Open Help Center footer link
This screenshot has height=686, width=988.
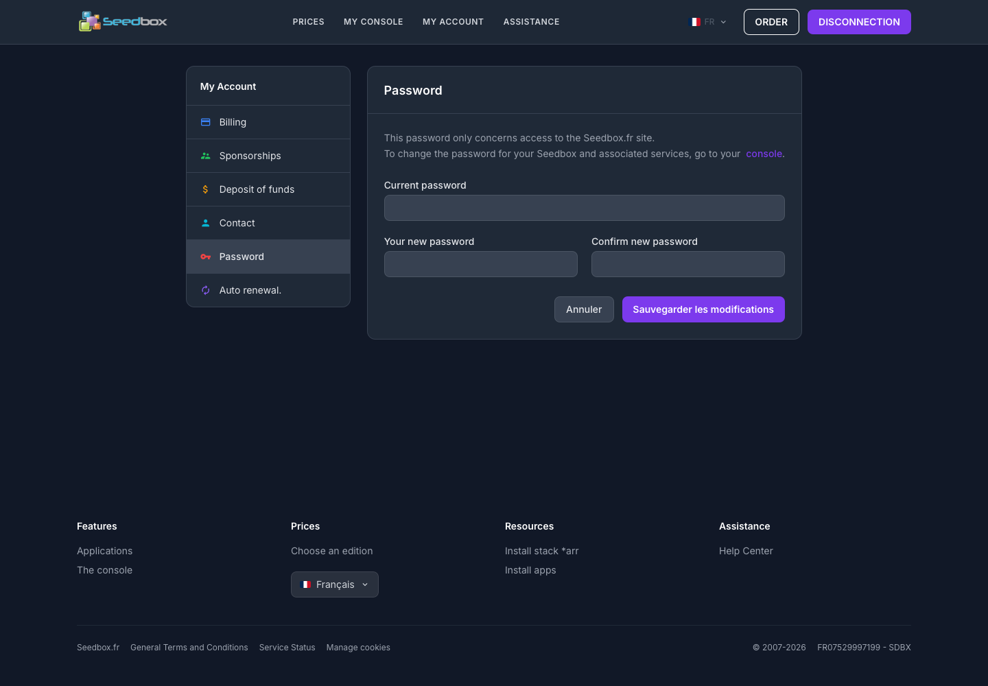click(x=746, y=551)
